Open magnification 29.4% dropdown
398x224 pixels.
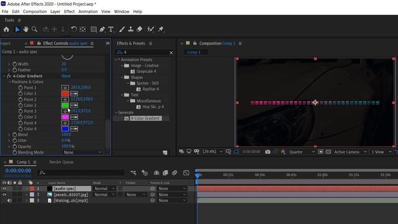212,152
